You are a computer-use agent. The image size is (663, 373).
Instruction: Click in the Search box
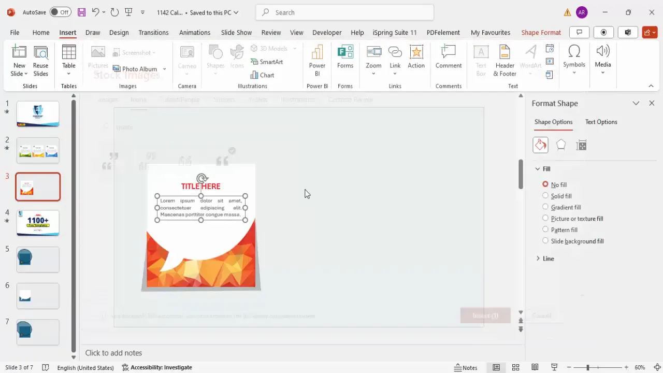[x=344, y=12]
